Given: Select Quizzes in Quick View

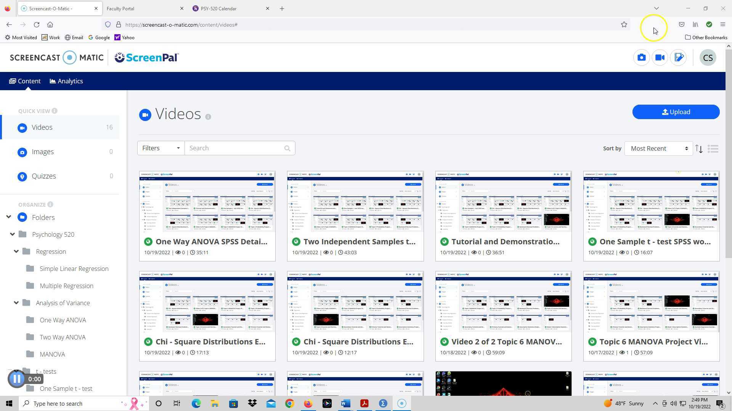Looking at the screenshot, I should point(60,176).
